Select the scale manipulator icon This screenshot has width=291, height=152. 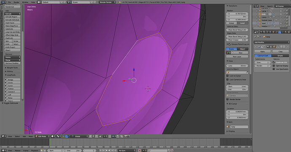pos(72,136)
